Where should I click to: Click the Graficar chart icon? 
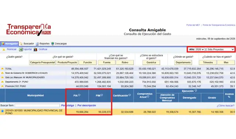coord(35,50)
